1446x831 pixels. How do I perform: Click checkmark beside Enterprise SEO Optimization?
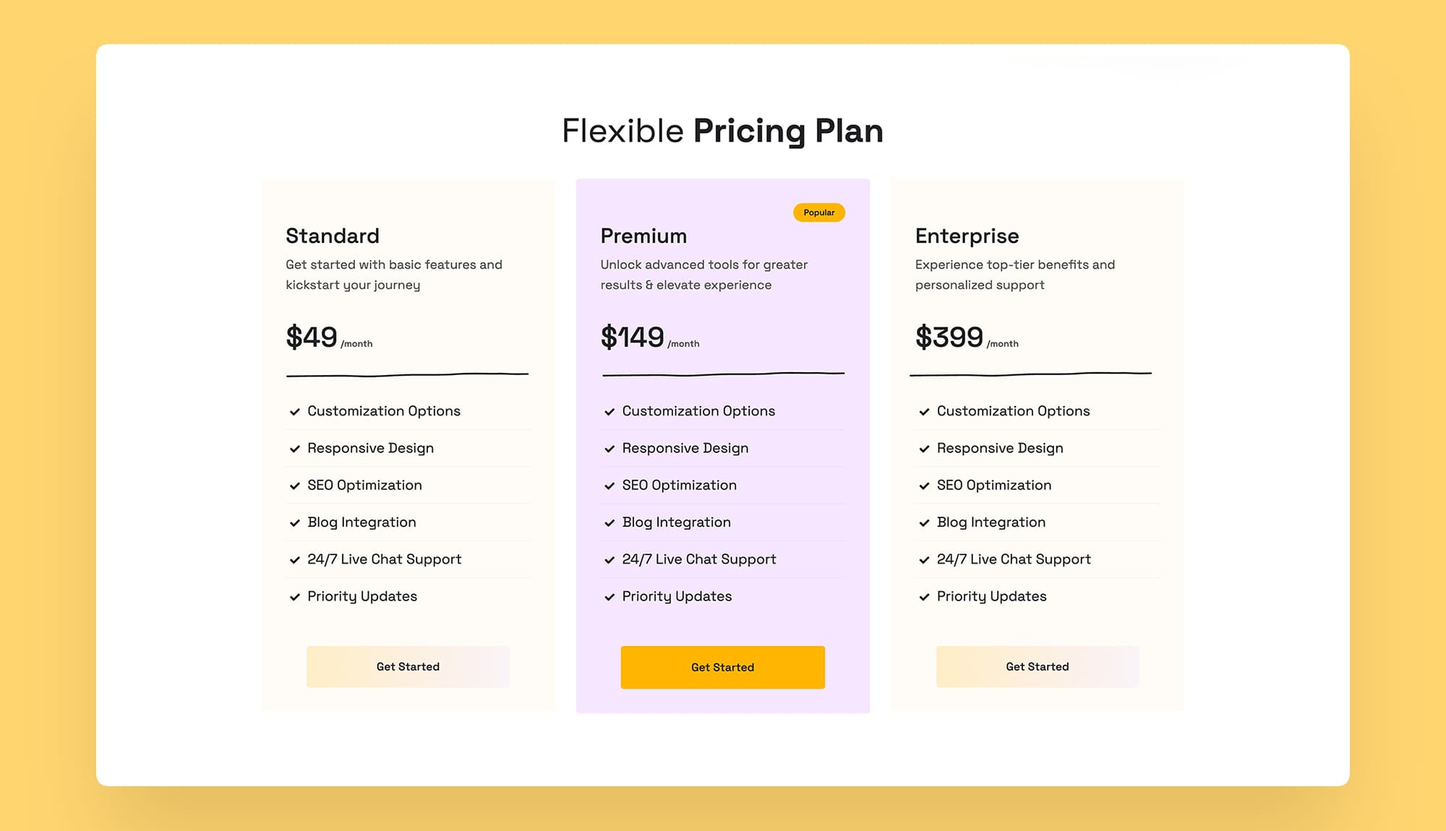click(x=924, y=486)
